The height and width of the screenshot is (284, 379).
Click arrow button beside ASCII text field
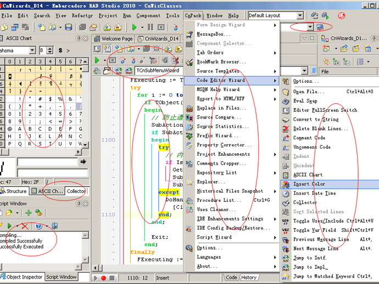[x=83, y=162]
